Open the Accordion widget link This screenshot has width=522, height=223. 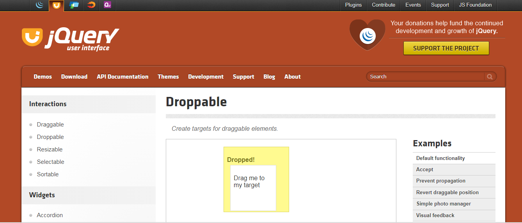pos(50,215)
